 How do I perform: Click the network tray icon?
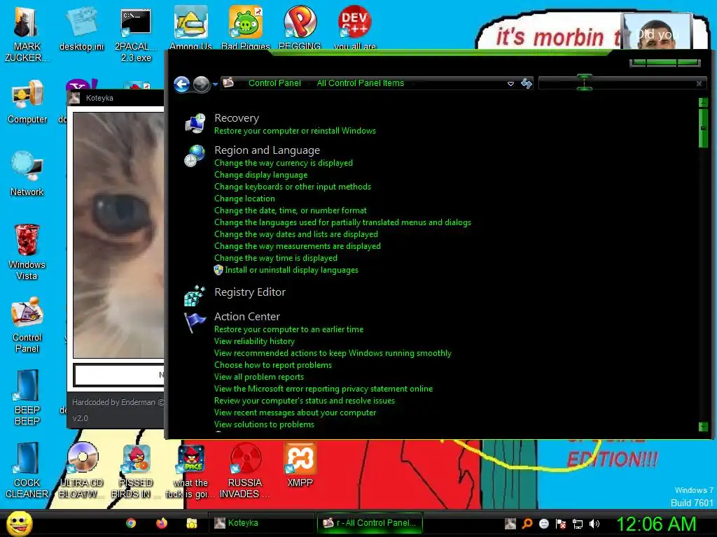[x=578, y=524]
